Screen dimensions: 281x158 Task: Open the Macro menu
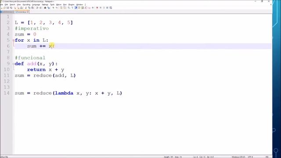[x=59, y=4]
